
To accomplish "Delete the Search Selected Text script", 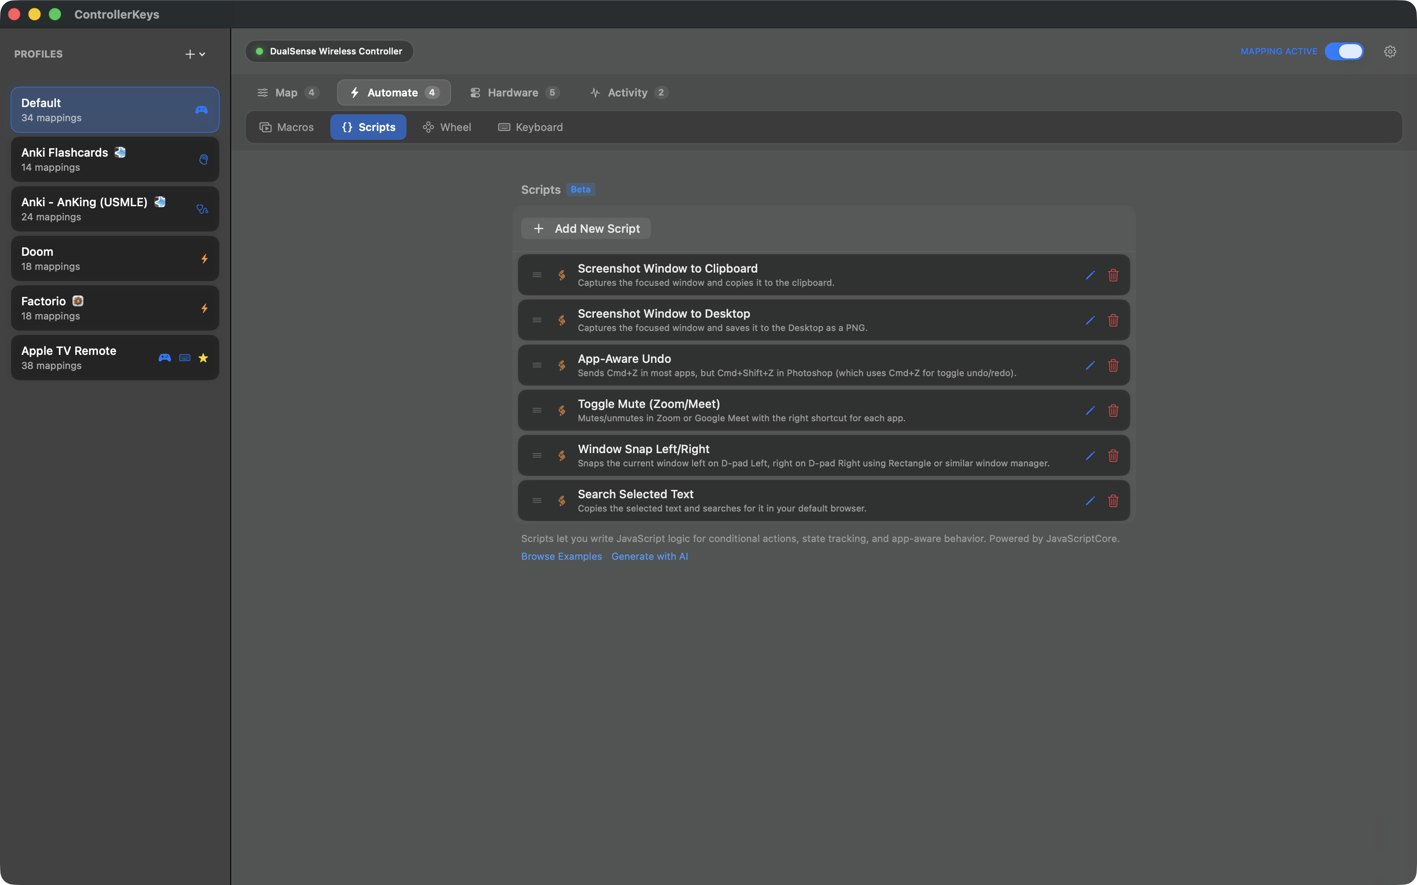I will 1113,500.
